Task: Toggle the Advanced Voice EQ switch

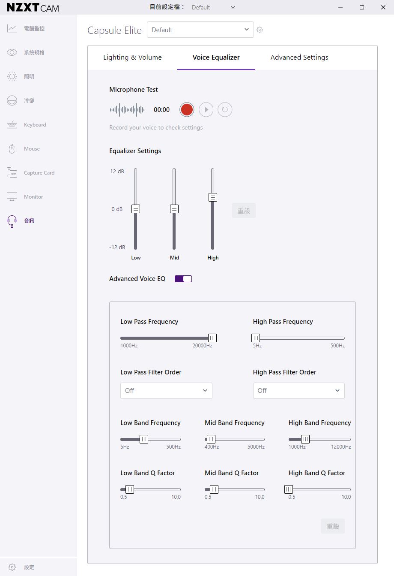Action: tap(183, 279)
